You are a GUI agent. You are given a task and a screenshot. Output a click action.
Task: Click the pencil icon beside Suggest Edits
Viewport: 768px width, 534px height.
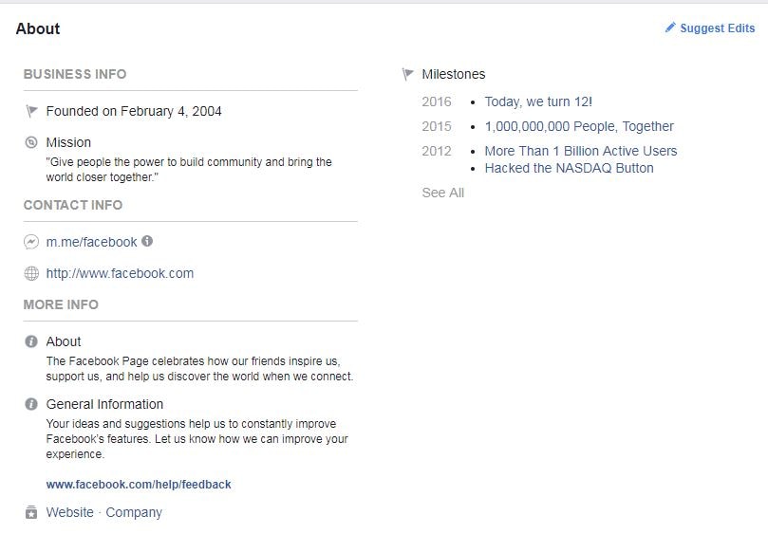coord(670,28)
